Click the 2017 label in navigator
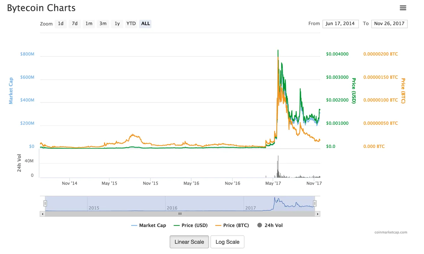Screen dimensions: 424x254 [x=250, y=208]
